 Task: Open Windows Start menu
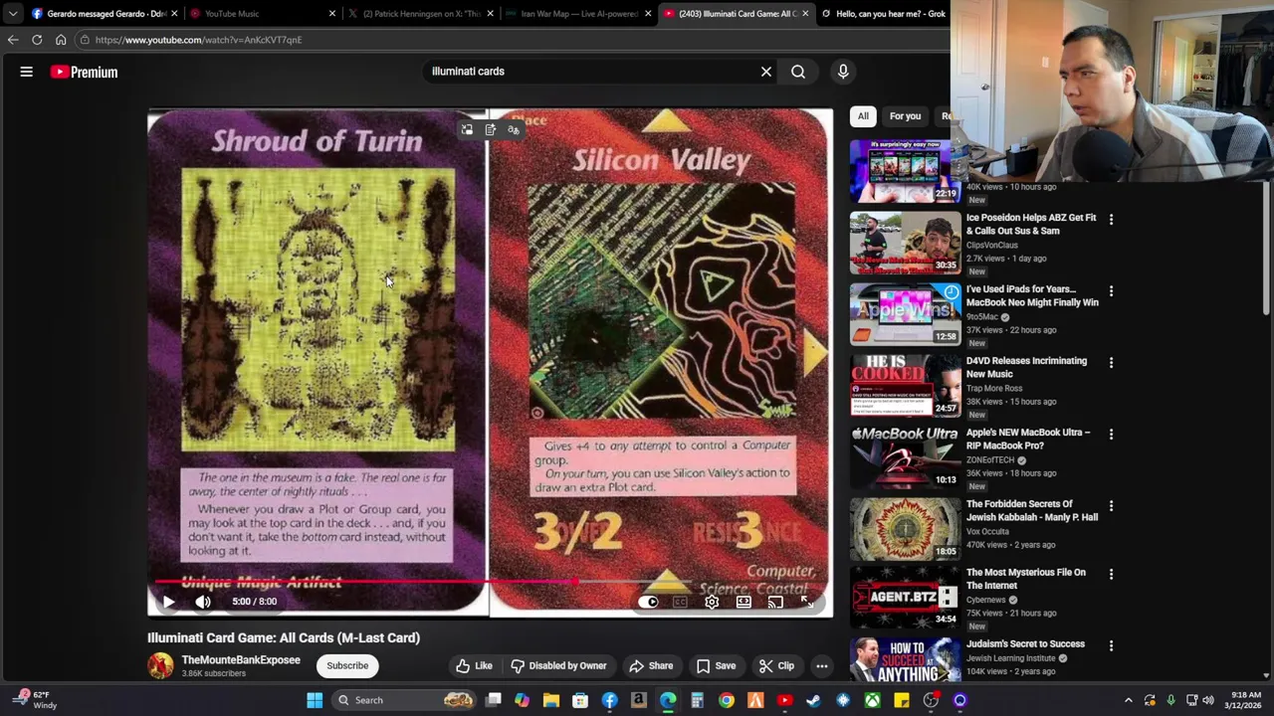(x=315, y=700)
